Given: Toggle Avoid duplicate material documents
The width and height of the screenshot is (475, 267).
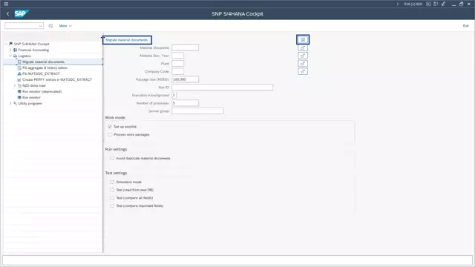Looking at the screenshot, I should 112,158.
